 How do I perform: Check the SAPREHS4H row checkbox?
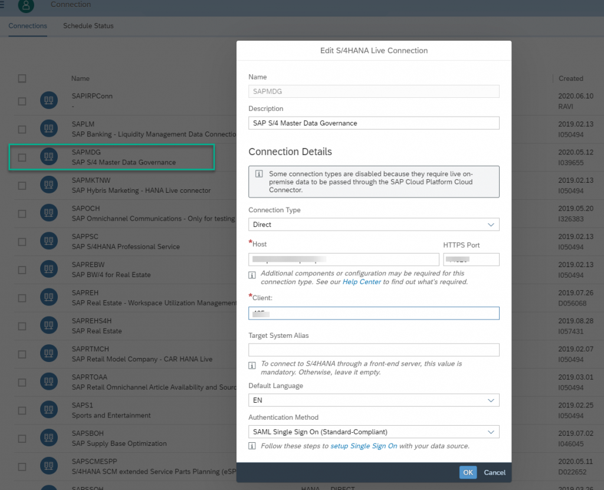pyautogui.click(x=22, y=326)
